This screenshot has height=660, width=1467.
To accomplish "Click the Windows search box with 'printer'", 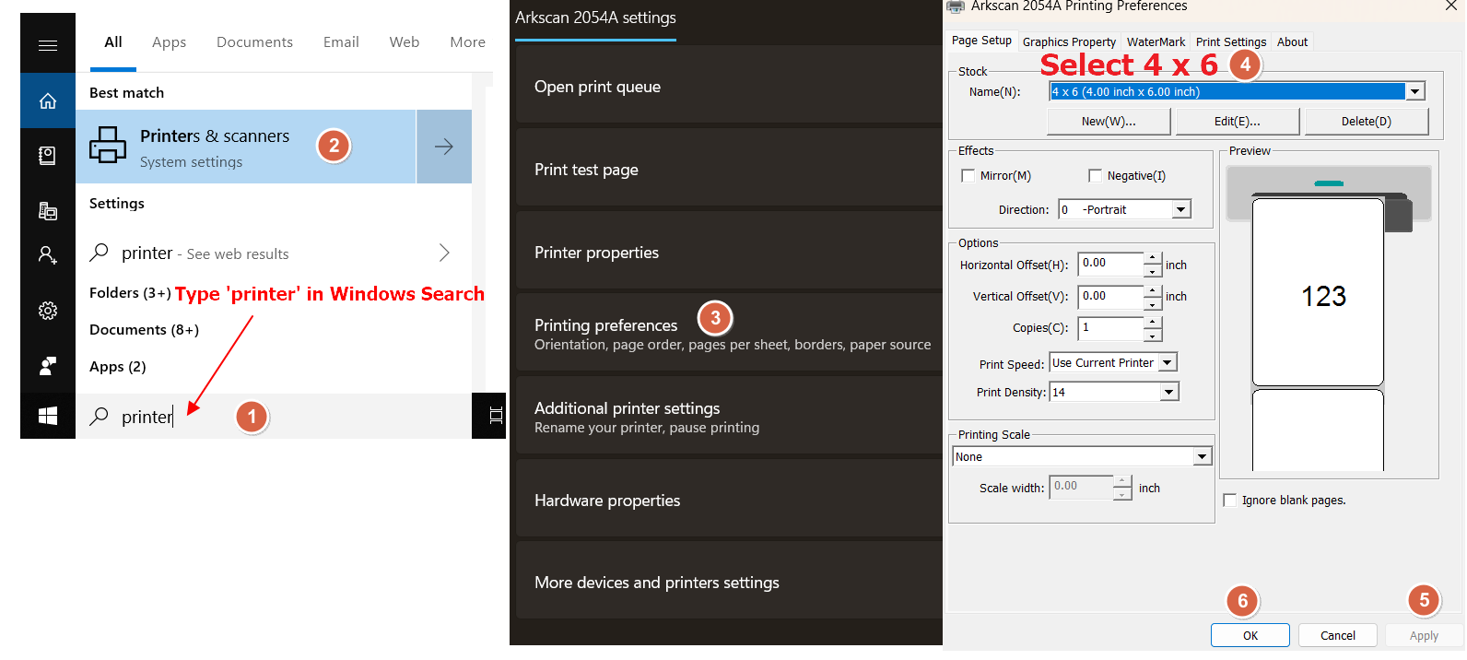I will [274, 416].
